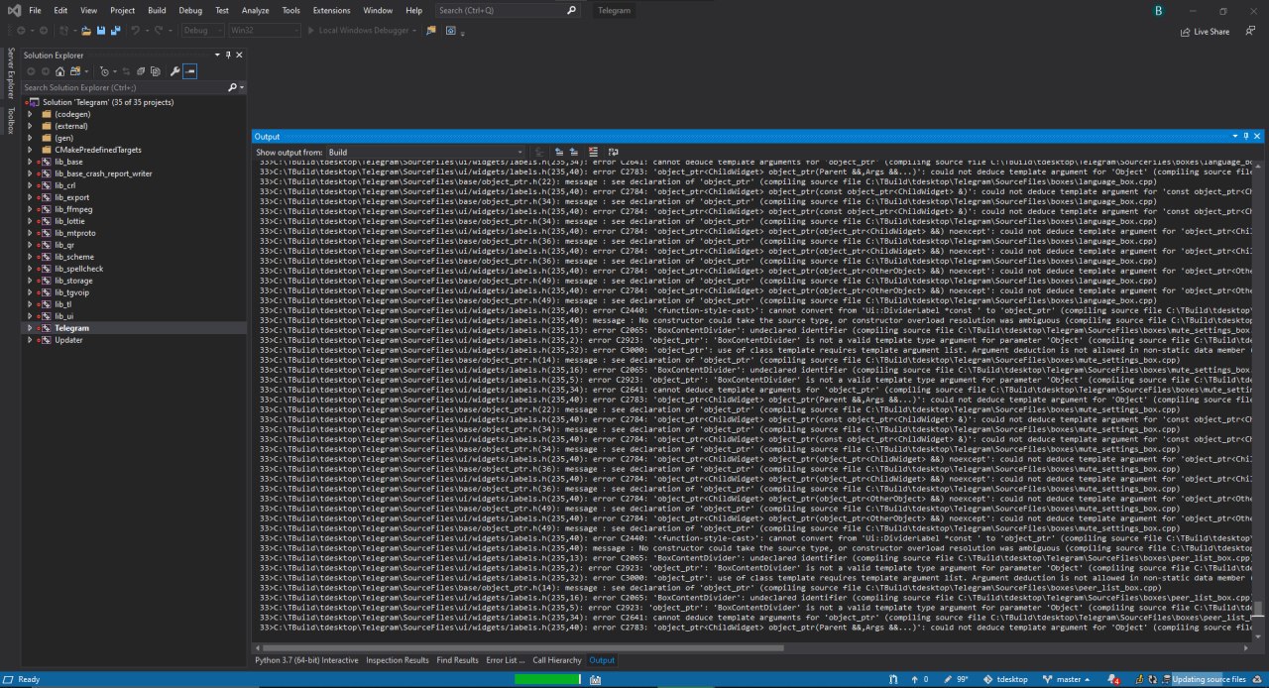Open the Output window options arrow
1269x688 pixels.
(x=1234, y=136)
